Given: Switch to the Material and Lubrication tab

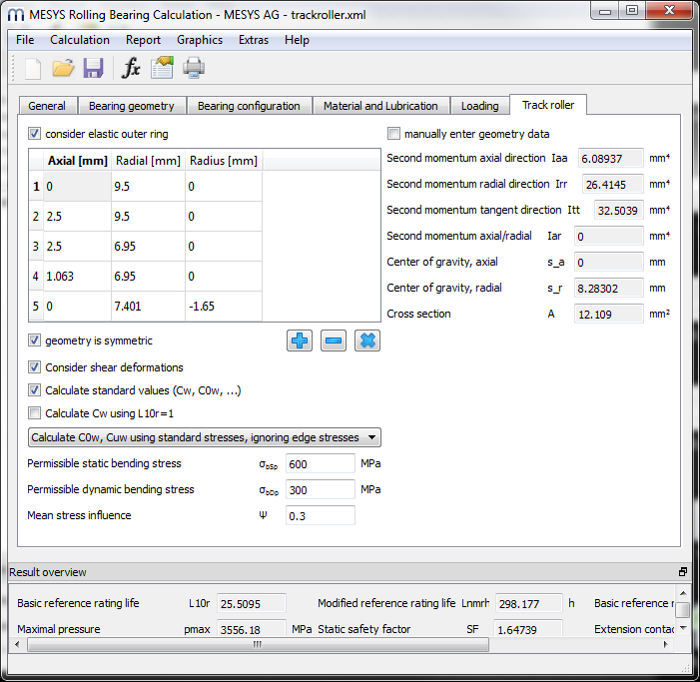Looking at the screenshot, I should [x=379, y=106].
